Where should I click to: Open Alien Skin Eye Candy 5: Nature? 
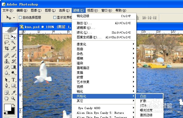pyautogui.click(x=104, y=113)
